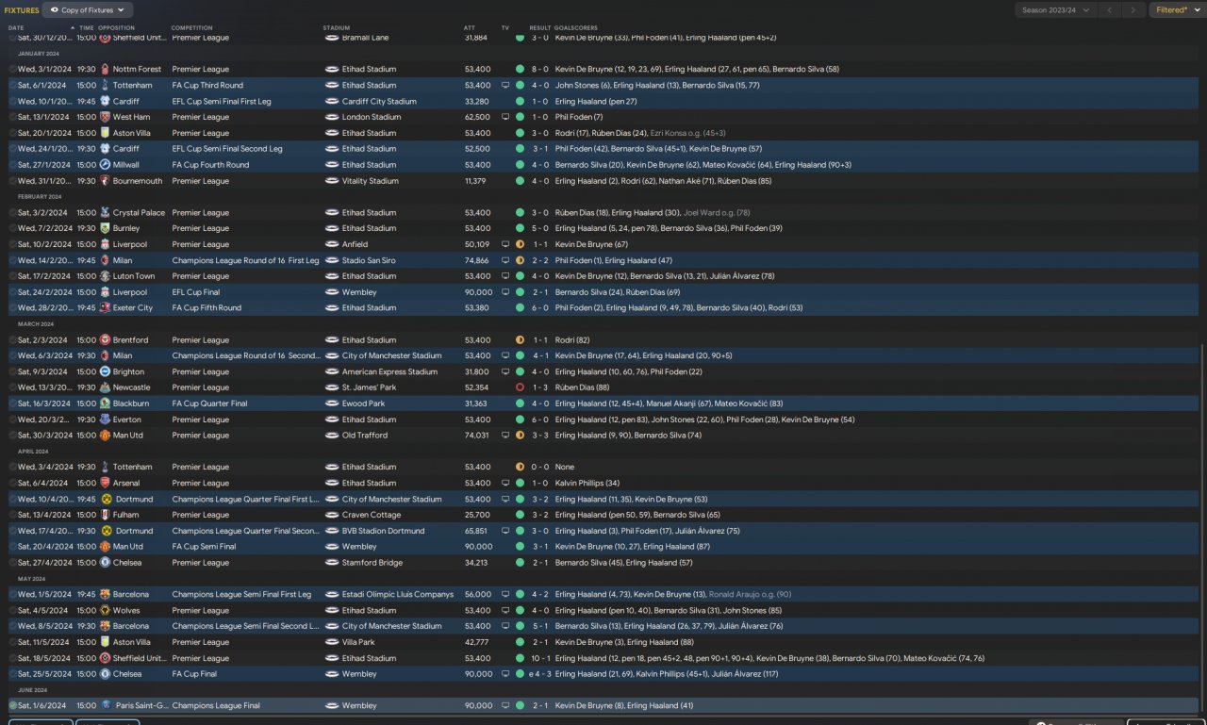Click the stadium icon beside Stamford Bridge
1207x725 pixels.
pos(331,563)
